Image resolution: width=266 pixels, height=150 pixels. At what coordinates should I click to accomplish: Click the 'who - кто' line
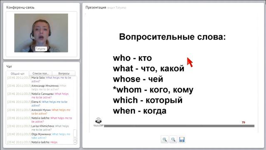132,58
